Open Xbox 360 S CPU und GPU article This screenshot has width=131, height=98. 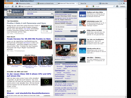tap(29, 75)
